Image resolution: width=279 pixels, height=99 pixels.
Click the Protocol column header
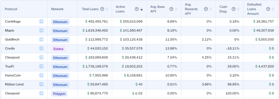coord(11,9)
